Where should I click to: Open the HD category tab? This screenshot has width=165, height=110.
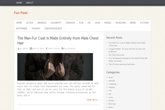[89, 23]
